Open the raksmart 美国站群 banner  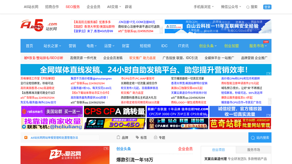point(52,112)
